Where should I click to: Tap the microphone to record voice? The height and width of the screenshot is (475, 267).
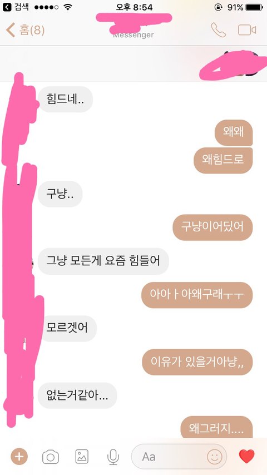[x=113, y=457]
